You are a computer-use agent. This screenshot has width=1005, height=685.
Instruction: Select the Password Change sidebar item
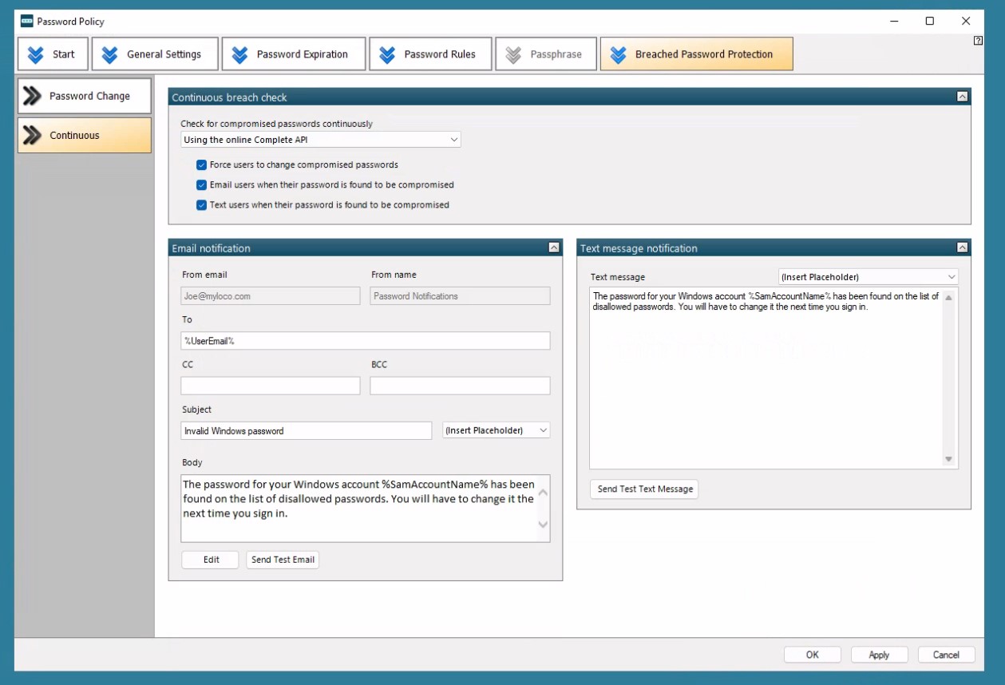pyautogui.click(x=85, y=96)
